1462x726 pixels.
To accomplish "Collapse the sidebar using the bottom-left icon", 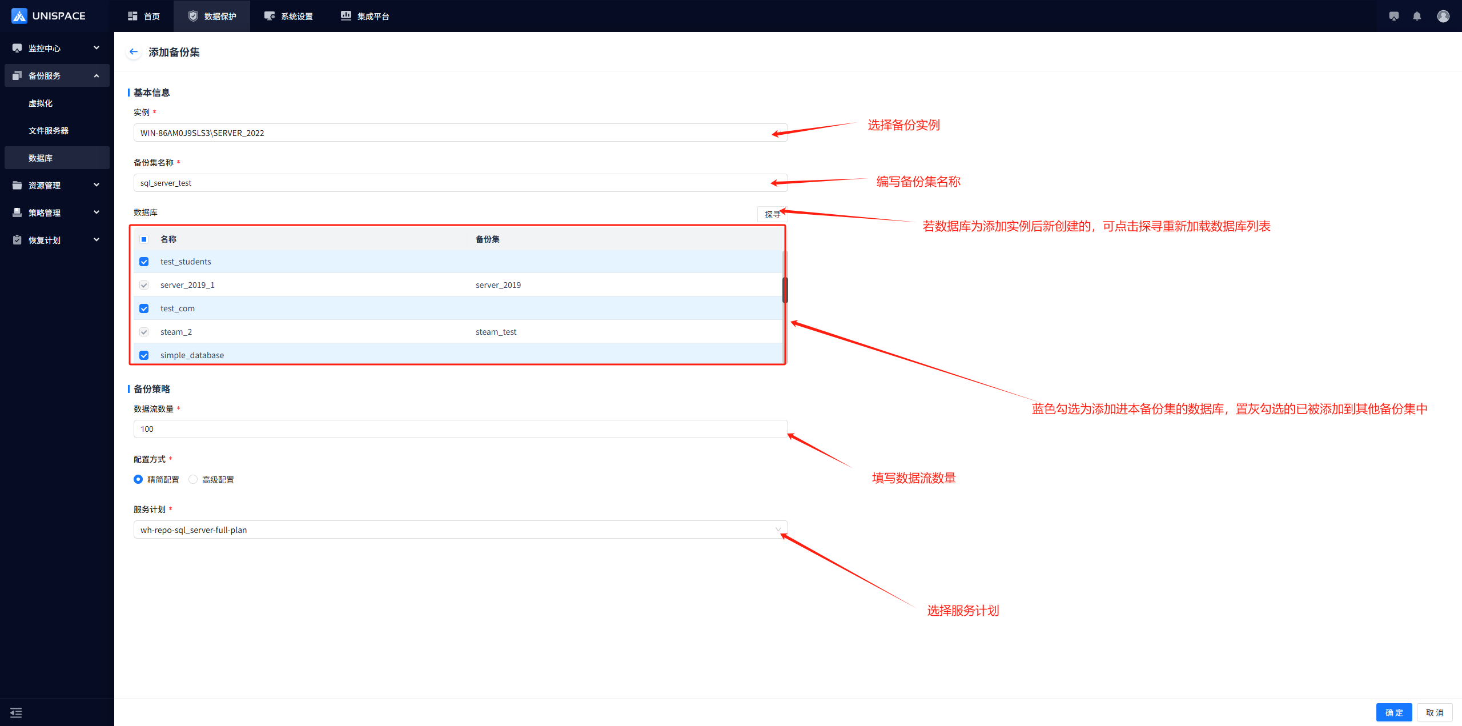I will pyautogui.click(x=16, y=712).
